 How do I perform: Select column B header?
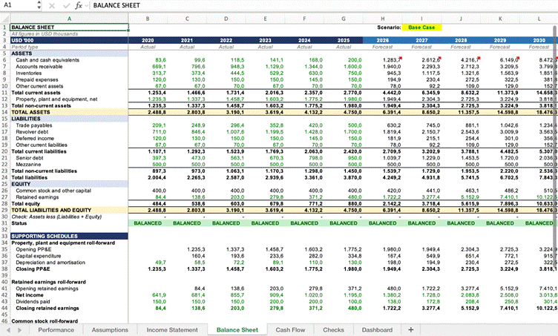coord(148,19)
